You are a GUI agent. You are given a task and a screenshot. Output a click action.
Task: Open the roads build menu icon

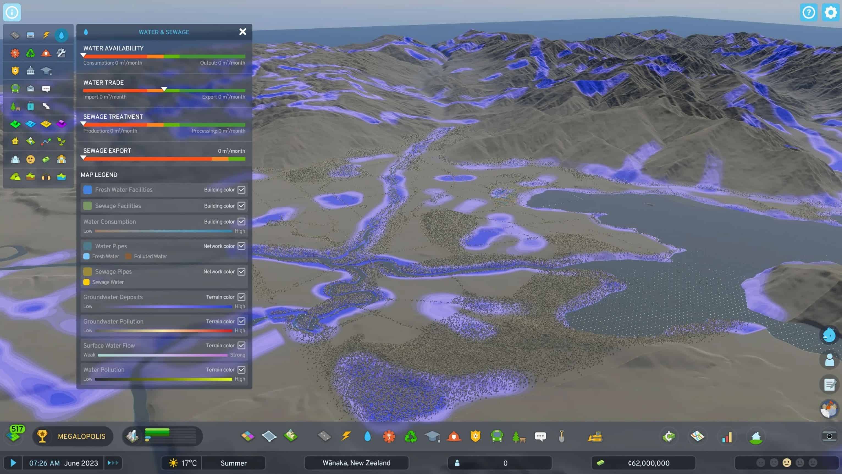pos(324,436)
